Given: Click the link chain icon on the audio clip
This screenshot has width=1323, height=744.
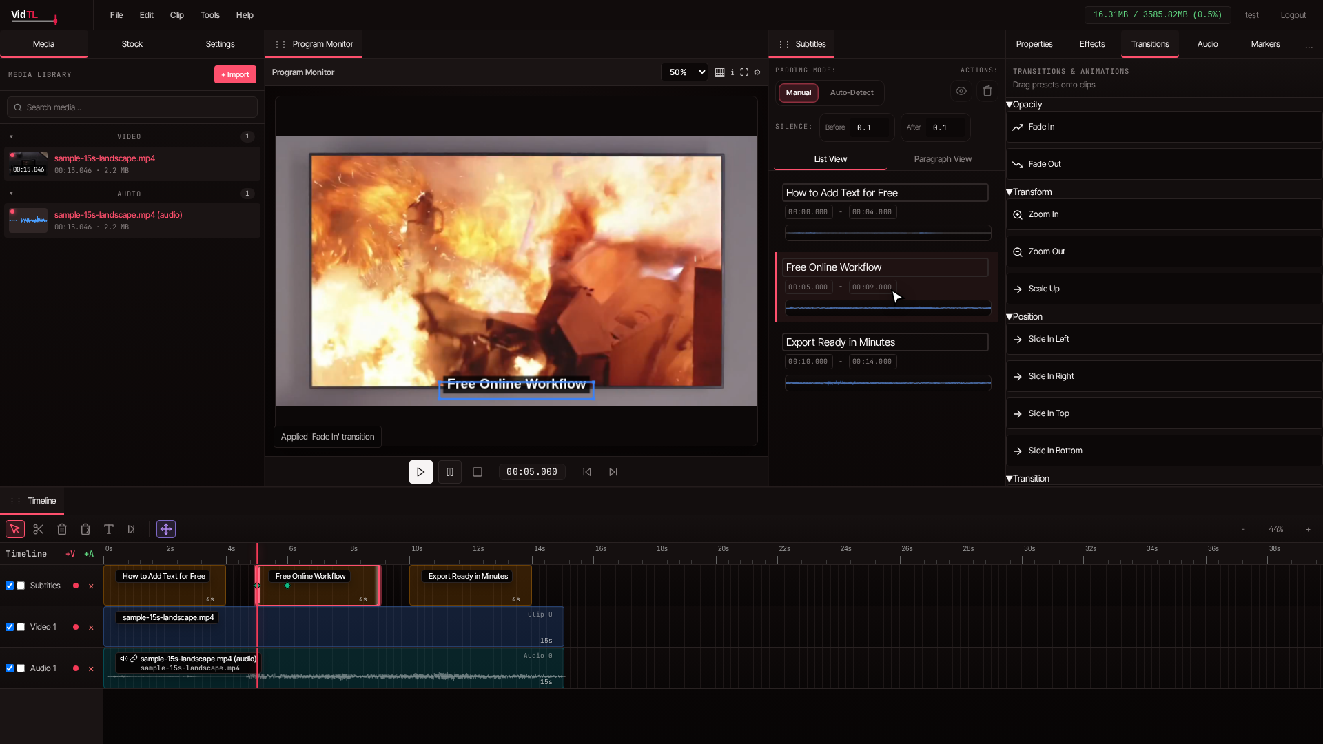Looking at the screenshot, I should coord(134,659).
